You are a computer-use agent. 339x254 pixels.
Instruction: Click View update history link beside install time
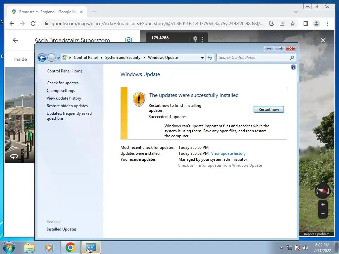[x=228, y=153]
